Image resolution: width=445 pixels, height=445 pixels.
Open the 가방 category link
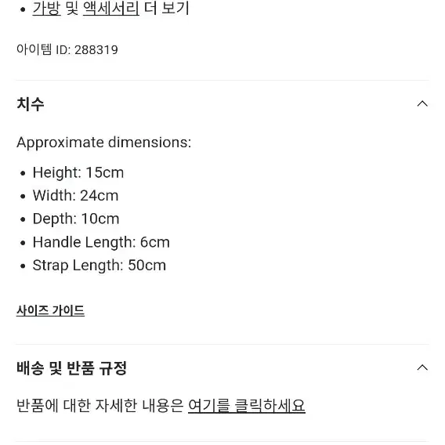point(46,9)
